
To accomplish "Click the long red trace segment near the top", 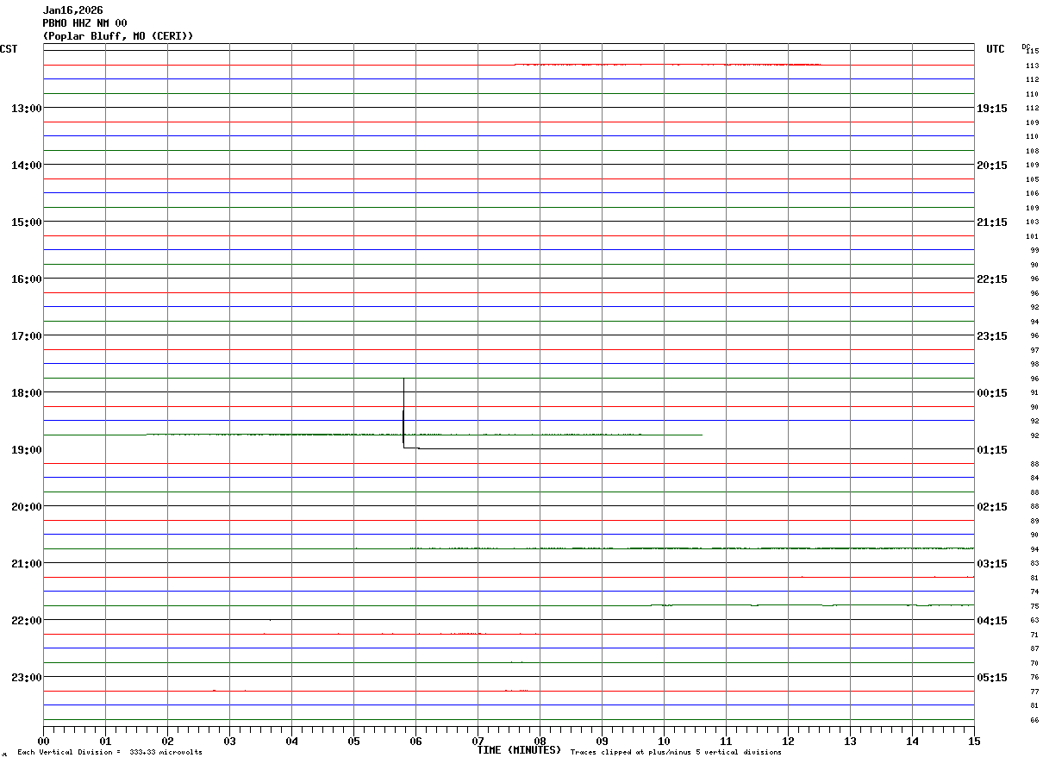I will point(667,65).
